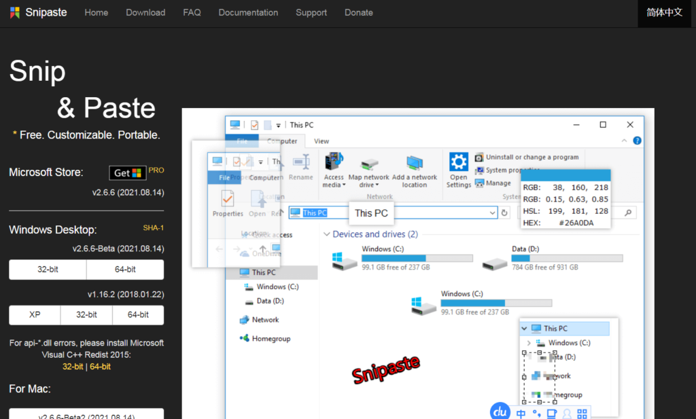Click the user account icon in IME bar

click(567, 414)
